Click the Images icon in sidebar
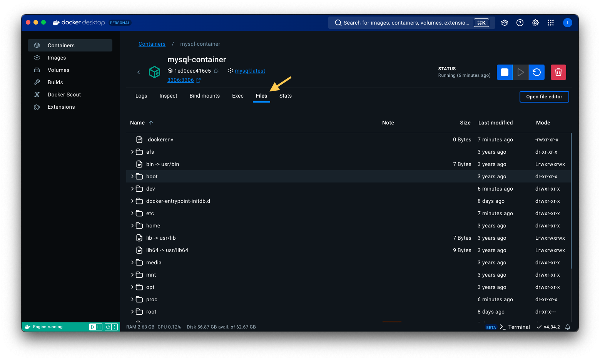Viewport: 600px width, 360px height. (37, 58)
